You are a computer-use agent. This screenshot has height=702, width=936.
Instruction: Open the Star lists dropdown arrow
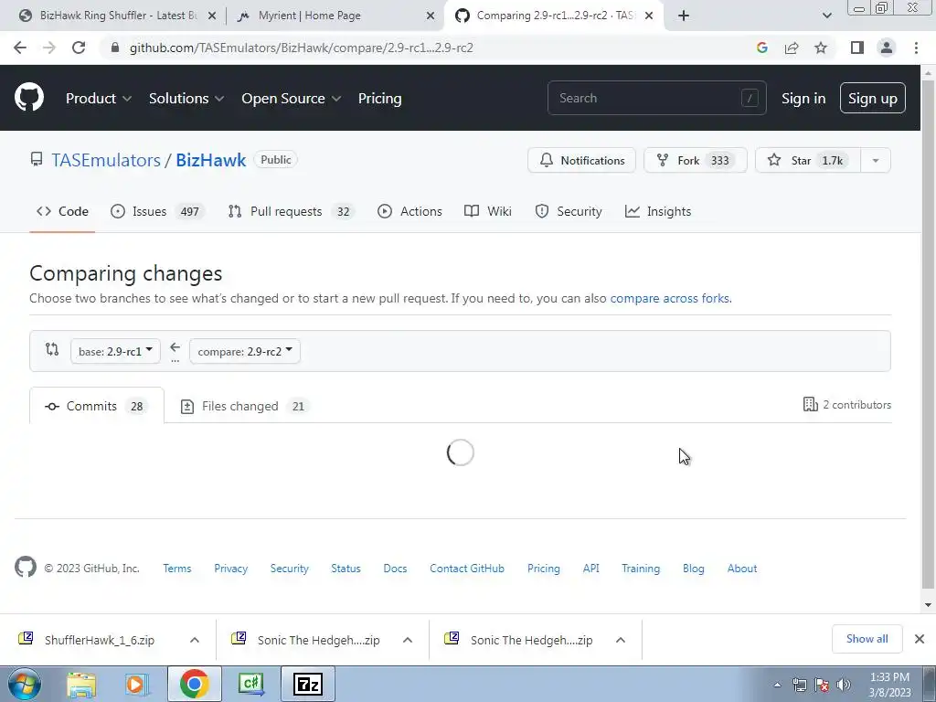point(876,160)
